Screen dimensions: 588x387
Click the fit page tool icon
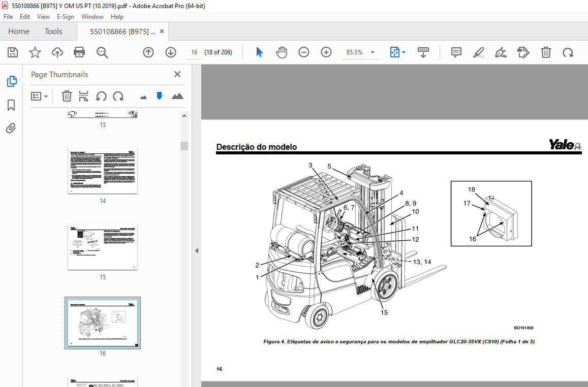(x=394, y=52)
